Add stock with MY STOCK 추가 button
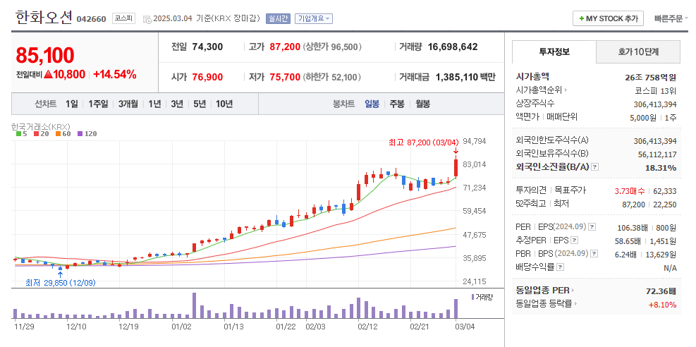The height and width of the screenshot is (347, 696). 608,18
